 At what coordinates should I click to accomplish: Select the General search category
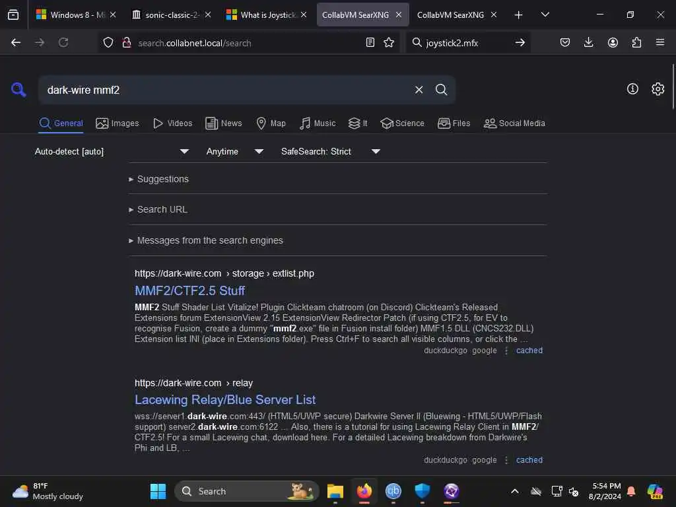(61, 123)
